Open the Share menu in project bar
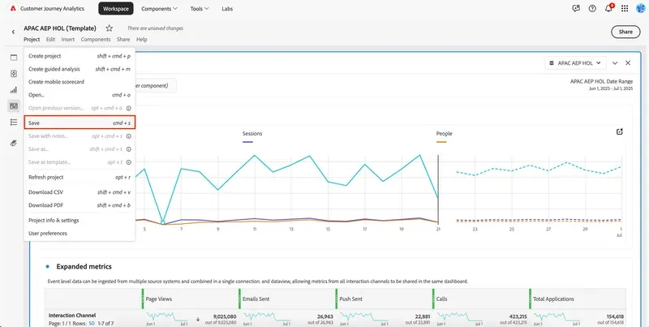The width and height of the screenshot is (649, 327). (123, 39)
